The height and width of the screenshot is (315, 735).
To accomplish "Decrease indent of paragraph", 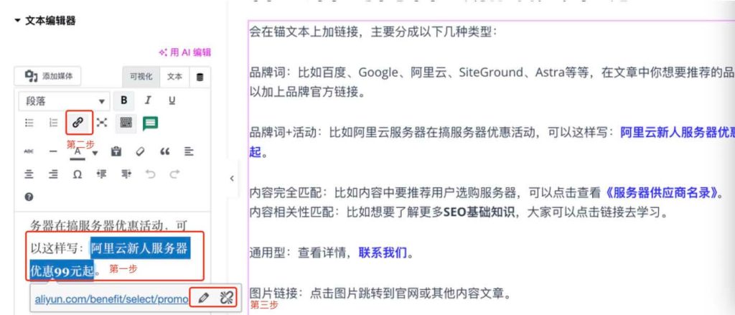I will (x=102, y=174).
